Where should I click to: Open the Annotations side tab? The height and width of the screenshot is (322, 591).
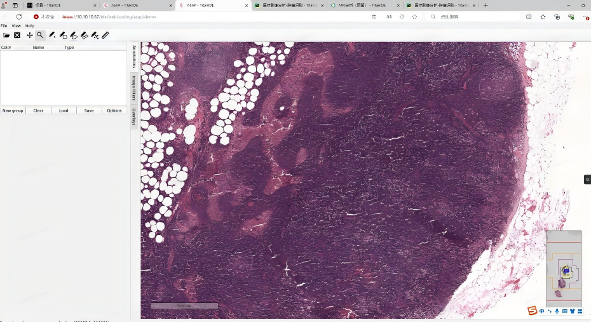134,57
